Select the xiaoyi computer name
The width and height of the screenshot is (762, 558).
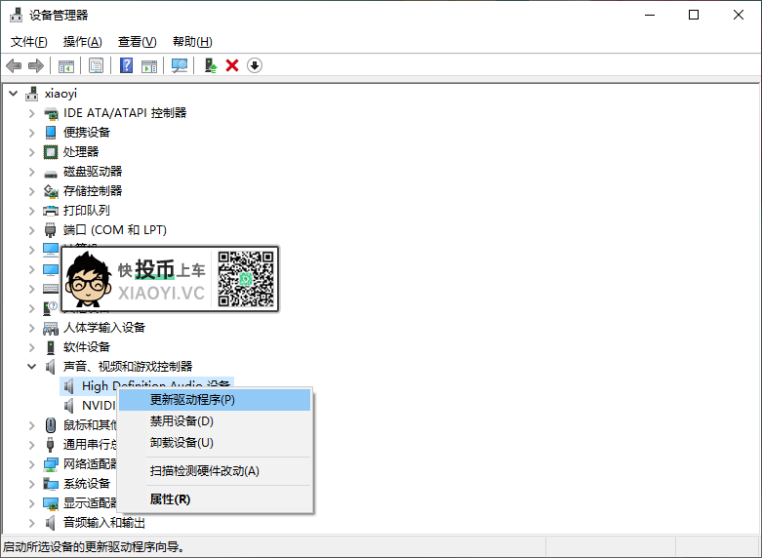60,94
